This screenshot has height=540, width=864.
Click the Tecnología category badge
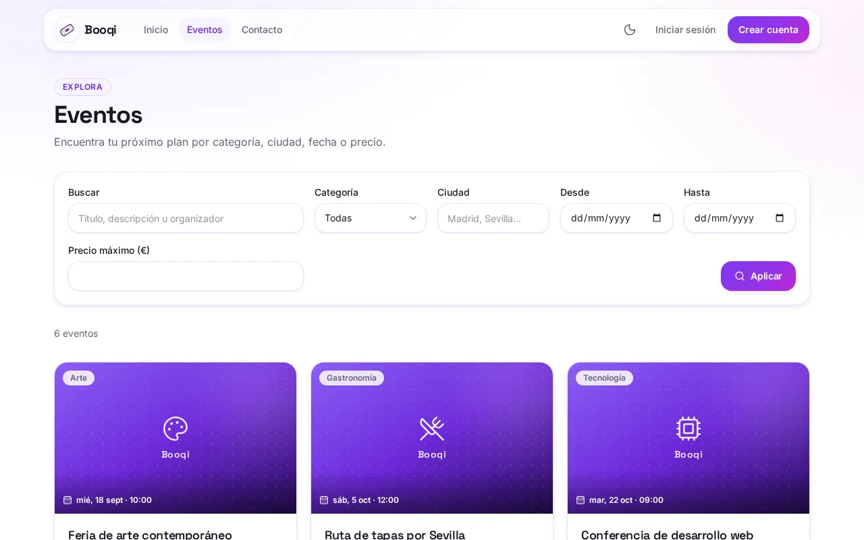[604, 378]
